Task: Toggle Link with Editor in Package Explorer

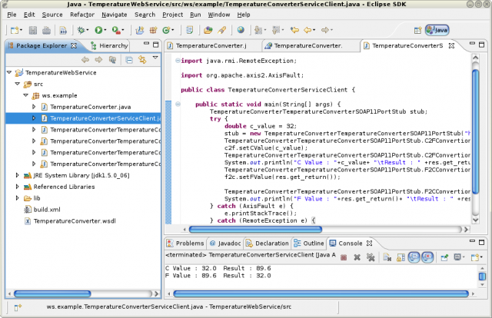Action: (x=142, y=60)
